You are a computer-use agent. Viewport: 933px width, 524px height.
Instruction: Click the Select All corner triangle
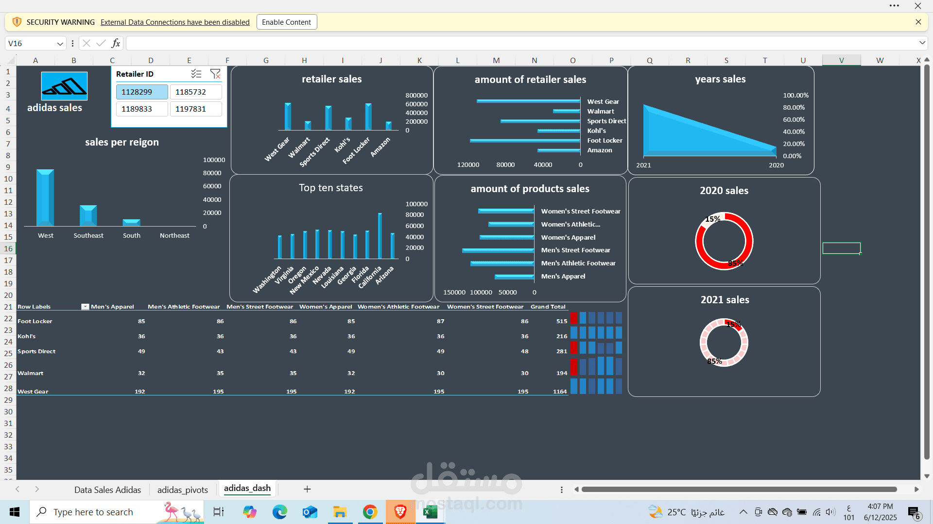coord(11,61)
